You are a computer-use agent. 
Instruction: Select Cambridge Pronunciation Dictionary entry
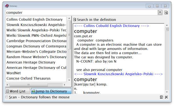pyautogui.click(x=36, y=41)
